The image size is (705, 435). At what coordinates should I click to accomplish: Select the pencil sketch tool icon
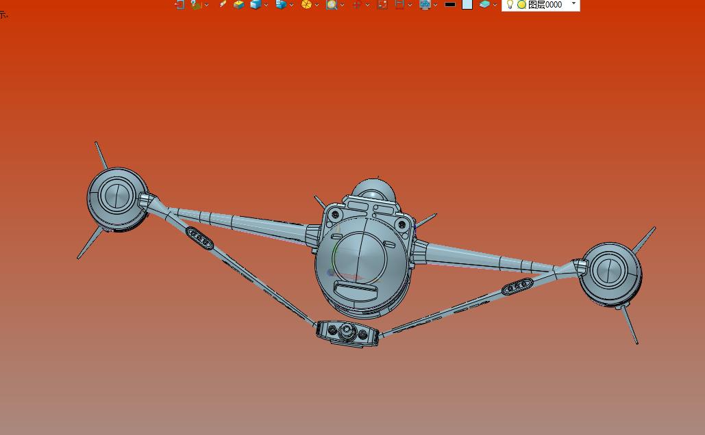223,4
